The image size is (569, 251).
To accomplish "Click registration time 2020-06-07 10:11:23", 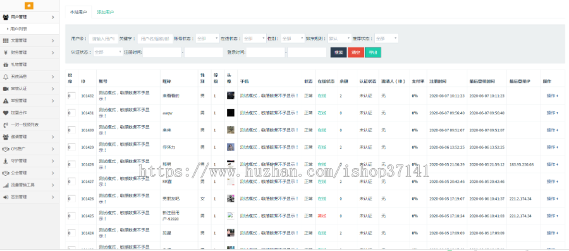I will pyautogui.click(x=447, y=95).
